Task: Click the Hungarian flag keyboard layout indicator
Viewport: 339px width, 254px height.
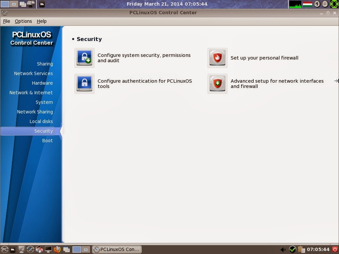Action: [307, 4]
